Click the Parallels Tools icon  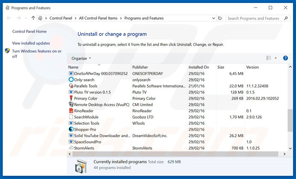(71, 86)
